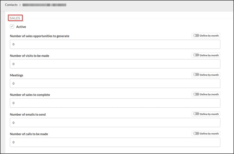
Task: Click the Number of emails to send label
Action: point(28,114)
